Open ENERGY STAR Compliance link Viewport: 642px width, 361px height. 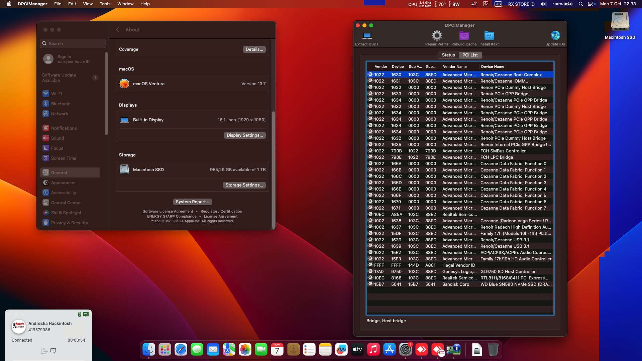click(x=172, y=216)
